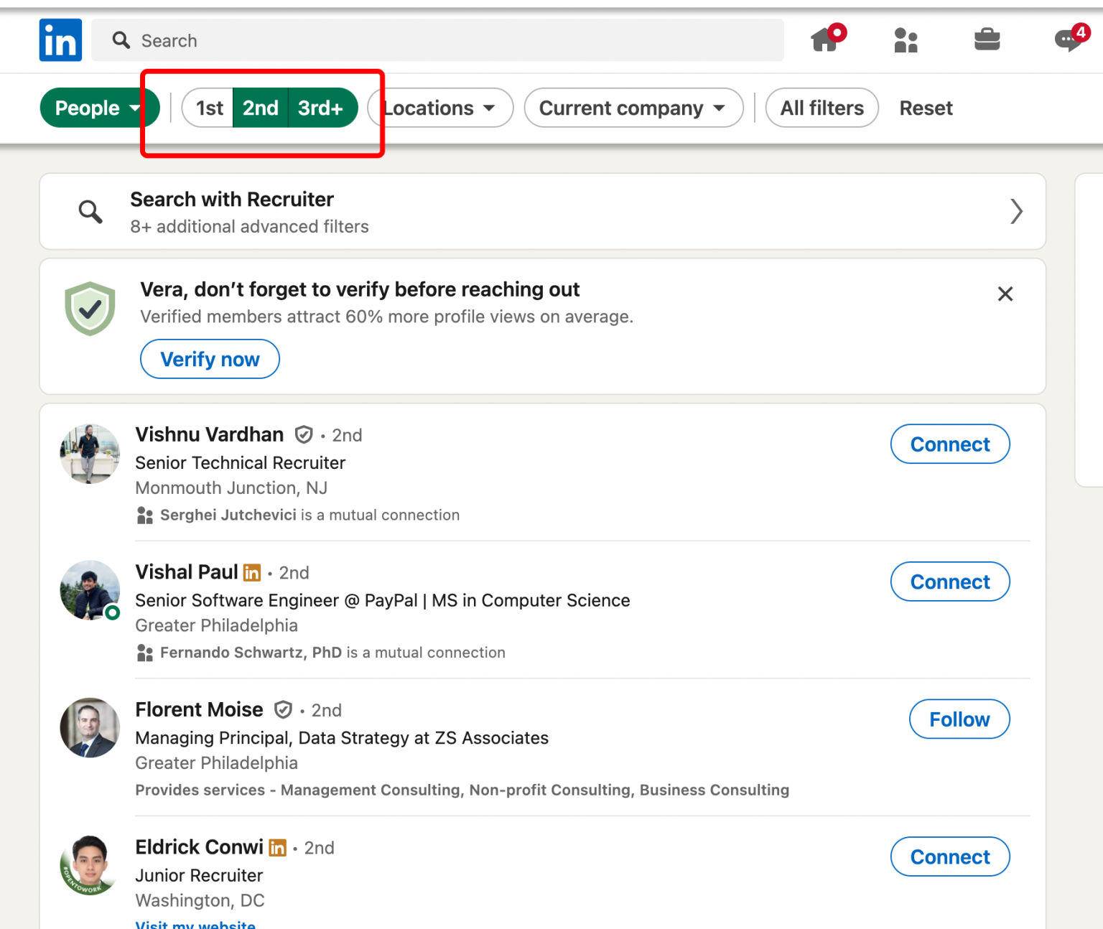Click the LinkedIn premium badge beside Vishal Paul

[x=252, y=572]
